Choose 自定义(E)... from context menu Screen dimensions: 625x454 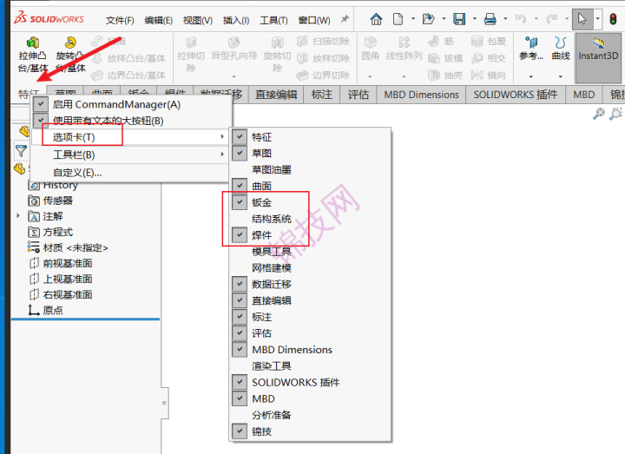tap(77, 173)
